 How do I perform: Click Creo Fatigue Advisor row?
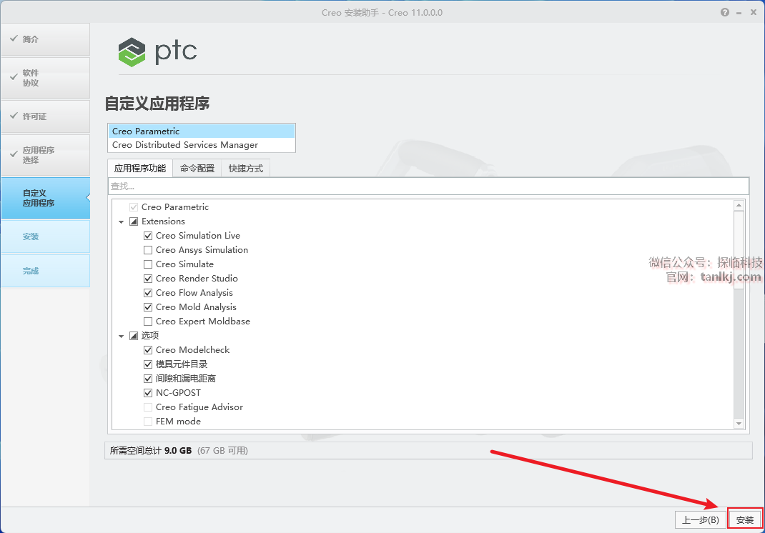point(199,407)
